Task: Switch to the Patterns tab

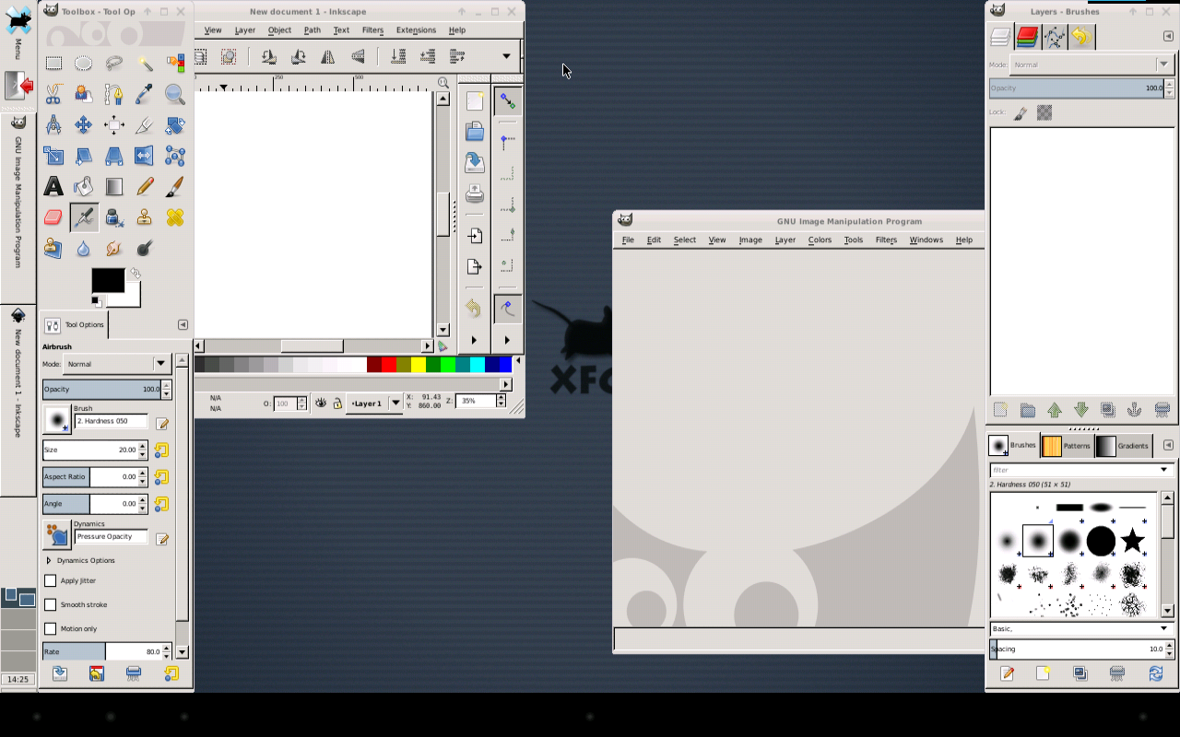Action: [x=1067, y=446]
